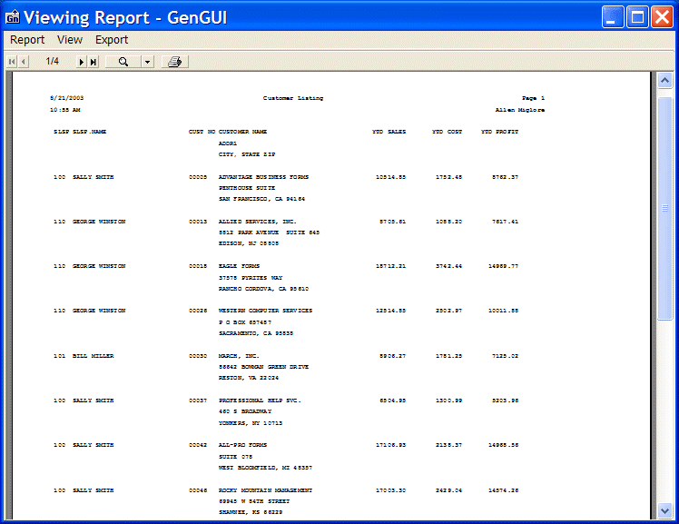This screenshot has width=679, height=524.
Task: Close the Viewing Report window
Action: pyautogui.click(x=661, y=16)
